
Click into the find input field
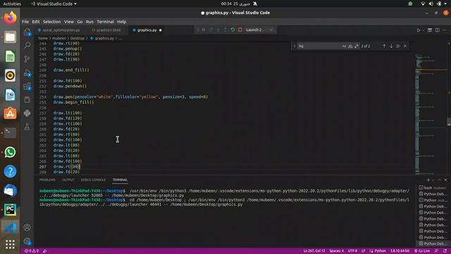click(x=319, y=46)
